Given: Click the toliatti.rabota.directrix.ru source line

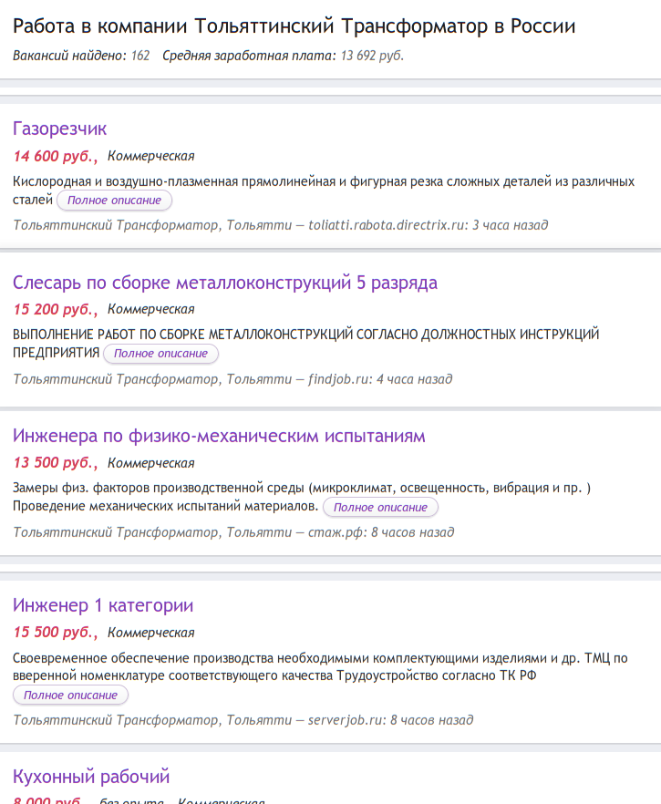Looking at the screenshot, I should click(x=281, y=225).
